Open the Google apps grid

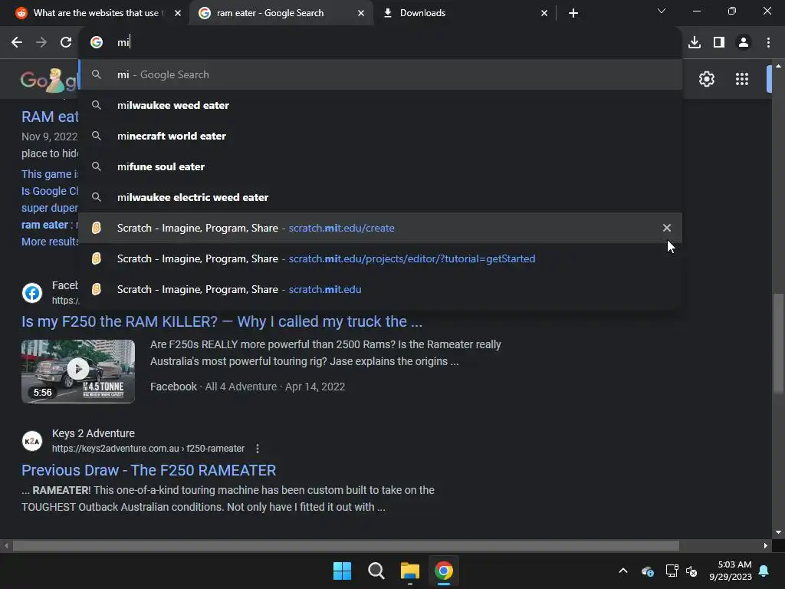742,79
